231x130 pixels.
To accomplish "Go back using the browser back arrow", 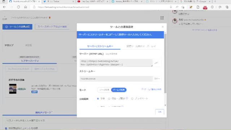I will [4, 7].
